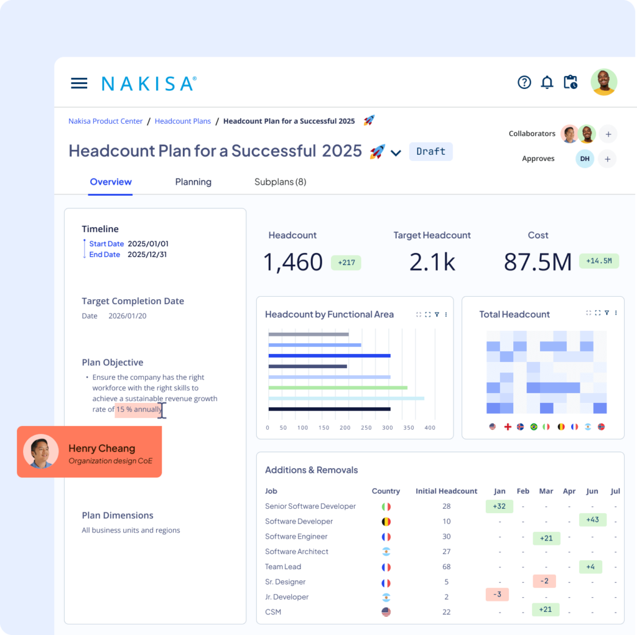This screenshot has width=637, height=635.
Task: Click the Headcount Plans breadcrumb link
Action: click(x=183, y=121)
